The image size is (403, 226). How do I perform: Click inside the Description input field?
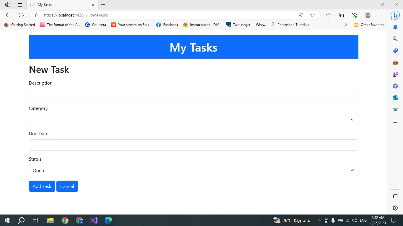click(x=193, y=94)
